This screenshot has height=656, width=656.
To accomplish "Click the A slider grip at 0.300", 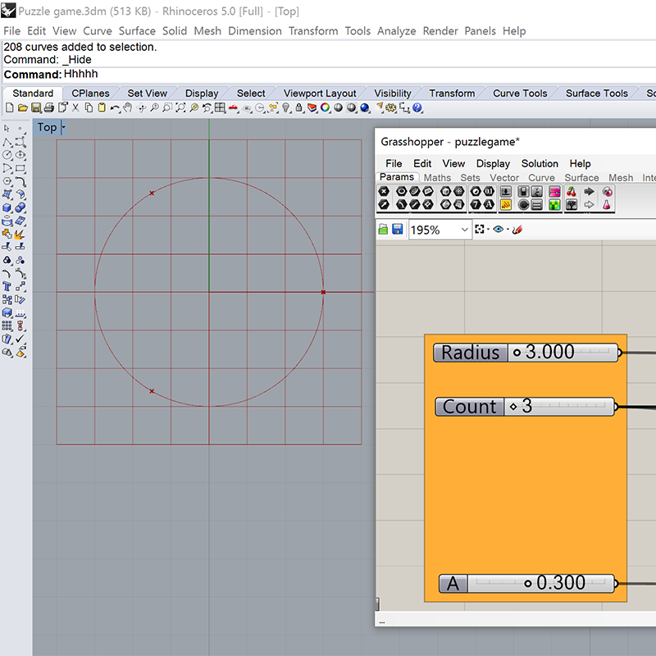I will [527, 584].
